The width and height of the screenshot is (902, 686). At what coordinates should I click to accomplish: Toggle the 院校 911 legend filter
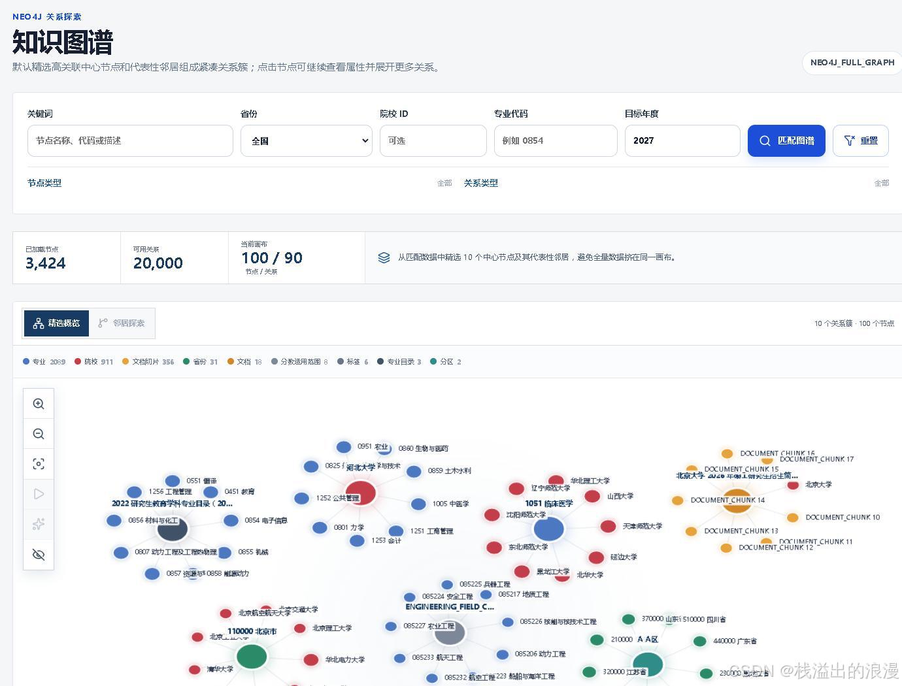93,361
